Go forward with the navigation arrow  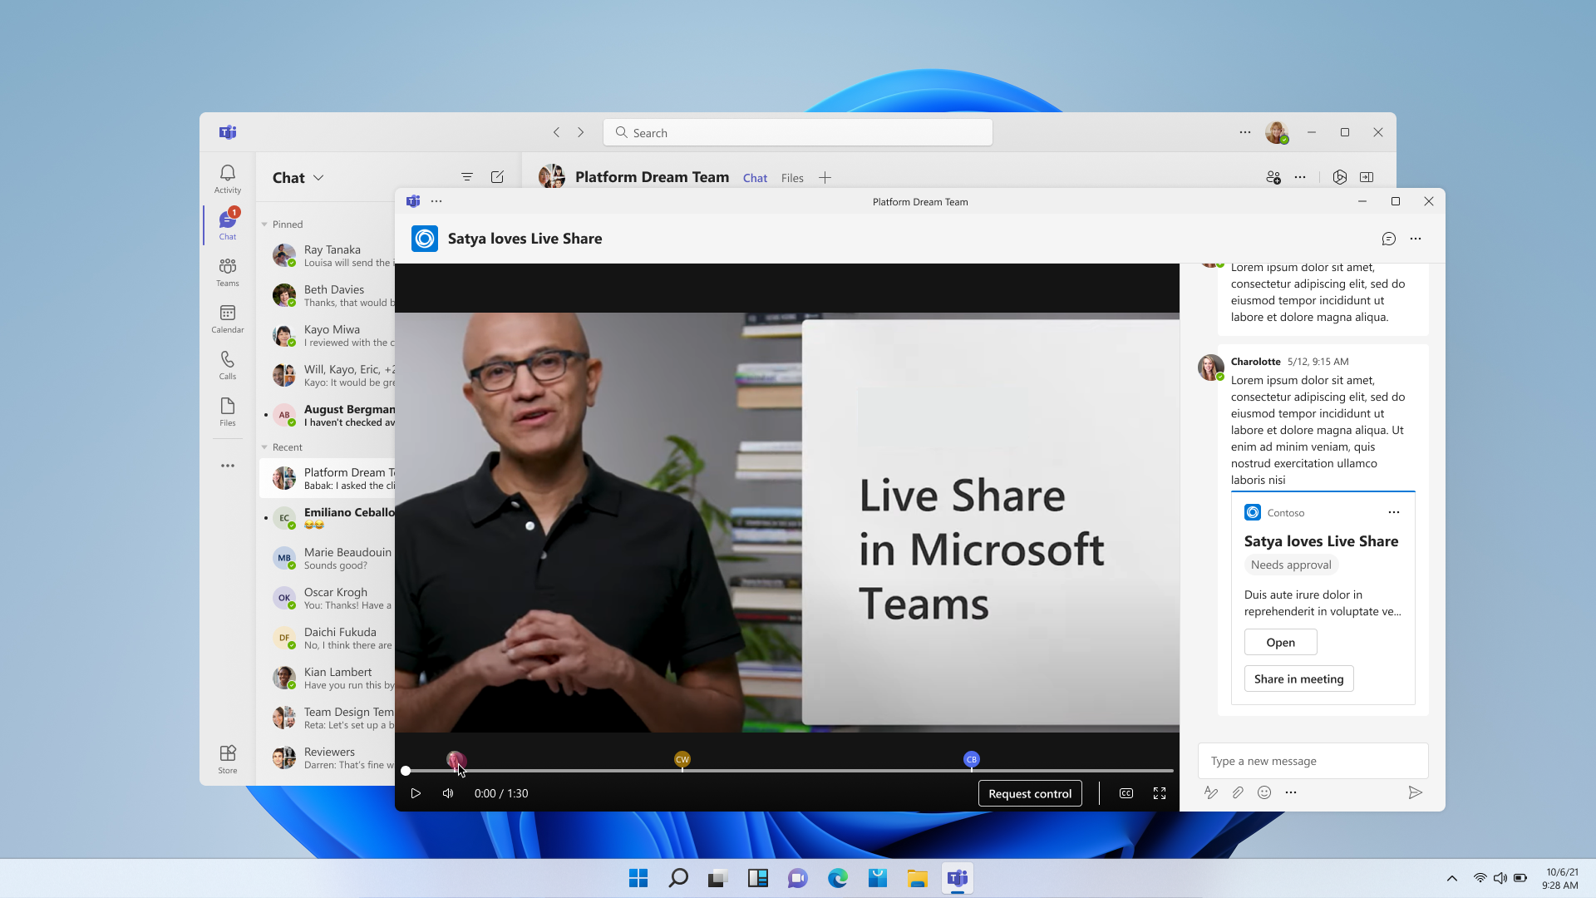pos(581,132)
